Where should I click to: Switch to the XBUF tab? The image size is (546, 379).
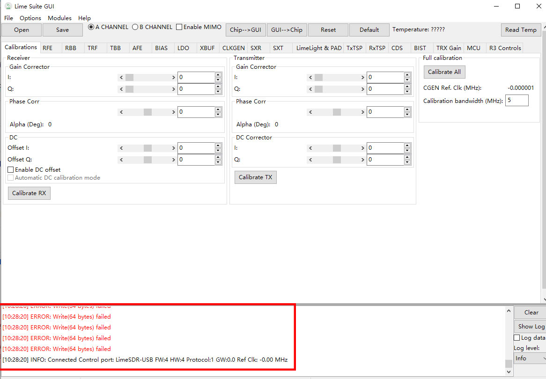point(207,48)
